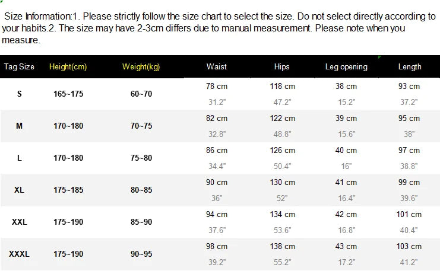
Task: Select the Leg opening column header
Action: click(x=346, y=66)
